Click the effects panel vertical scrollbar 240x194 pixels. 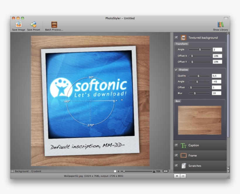(x=228, y=86)
